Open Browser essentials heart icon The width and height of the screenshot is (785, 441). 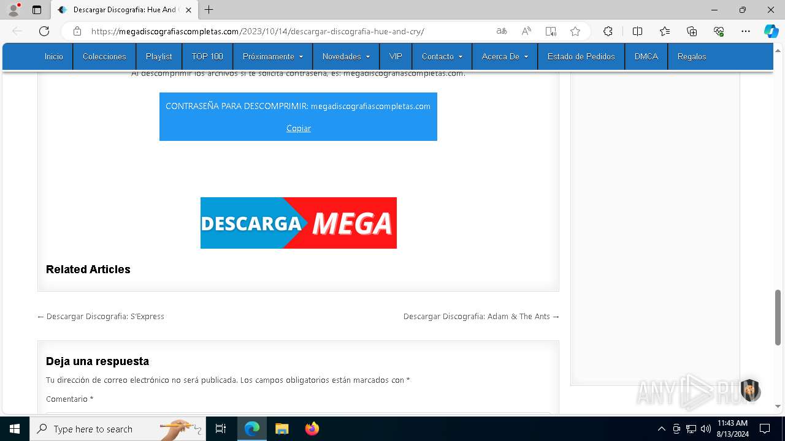(719, 31)
